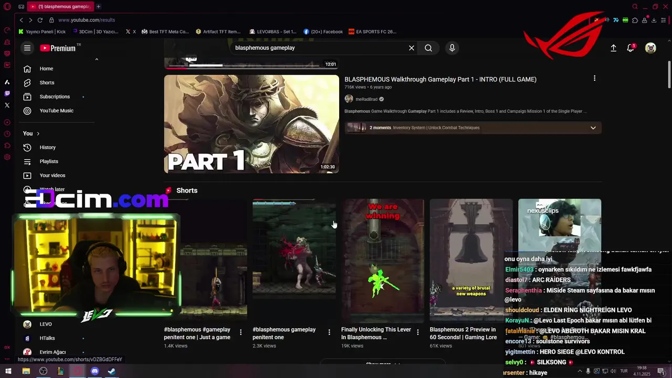Run search with the magnifier button
The height and width of the screenshot is (378, 672).
[x=428, y=48]
